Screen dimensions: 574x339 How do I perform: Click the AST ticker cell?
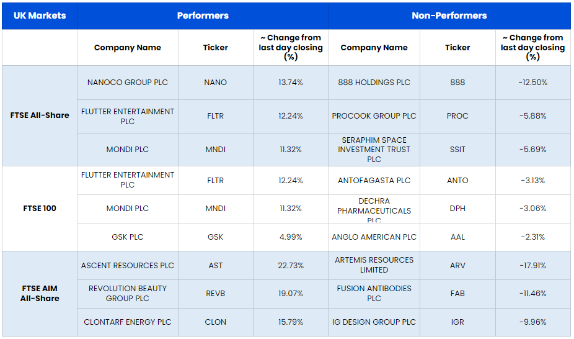215,266
